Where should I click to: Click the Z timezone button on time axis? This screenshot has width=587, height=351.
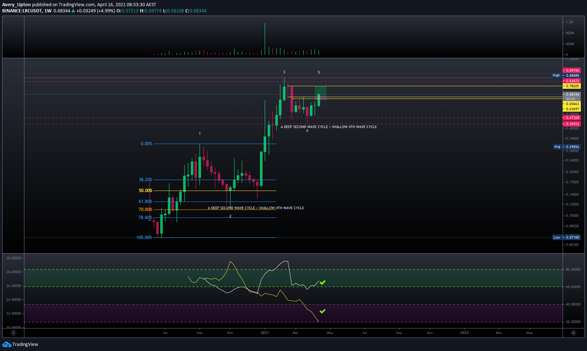tap(13, 332)
